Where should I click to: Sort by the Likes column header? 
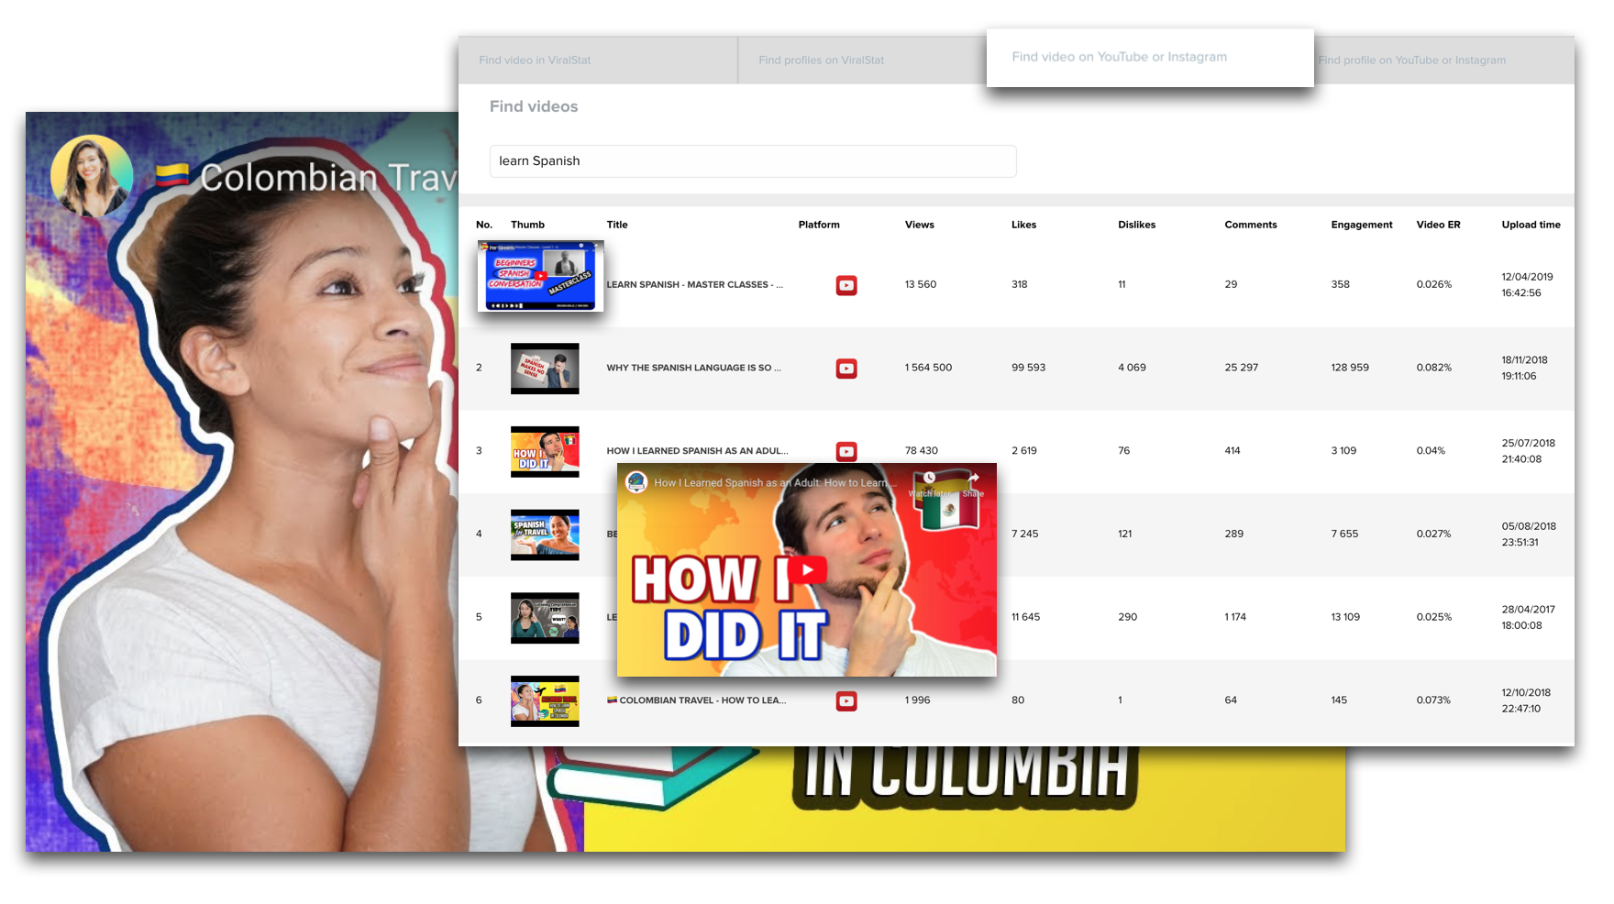click(x=1023, y=225)
